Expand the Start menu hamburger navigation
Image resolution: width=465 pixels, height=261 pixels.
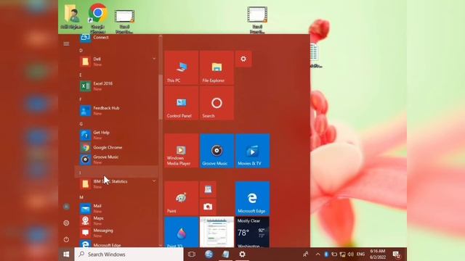66,43
